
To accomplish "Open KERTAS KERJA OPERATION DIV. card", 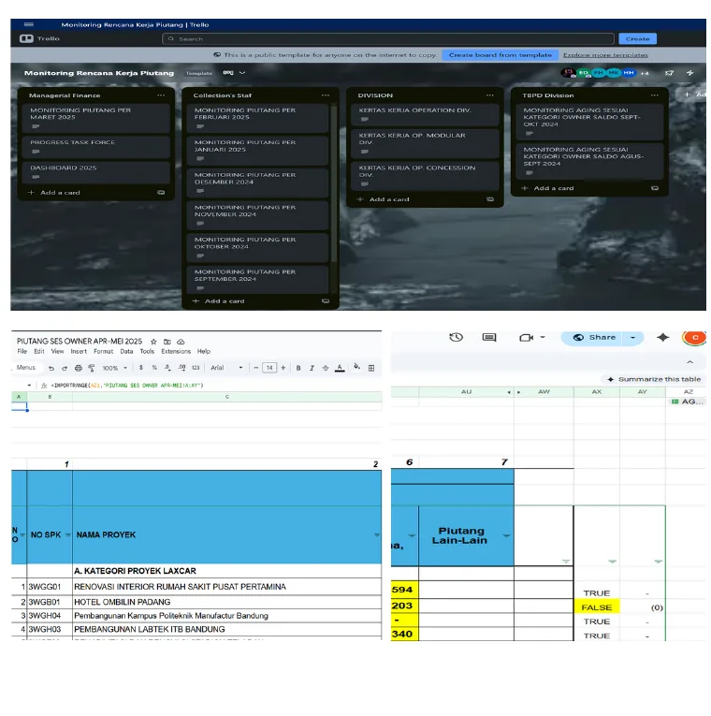I will click(x=425, y=114).
